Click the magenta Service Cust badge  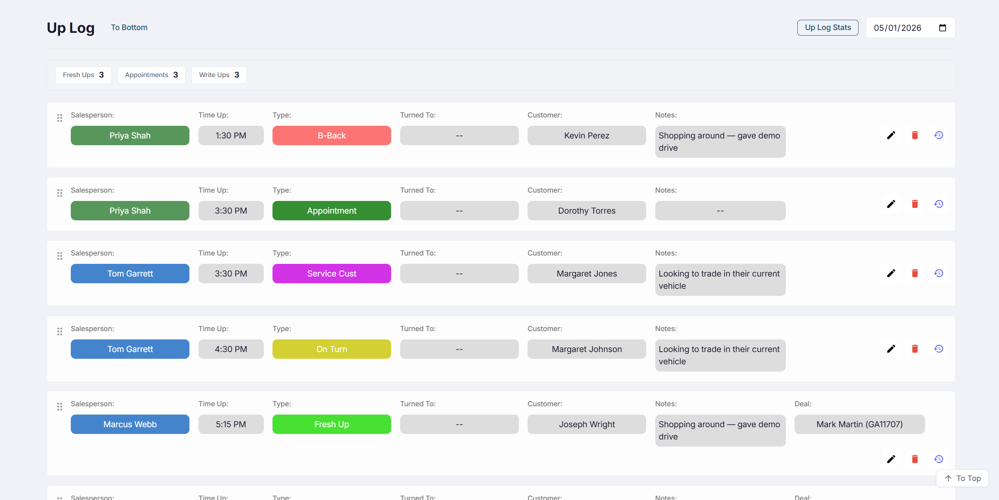[x=332, y=274]
